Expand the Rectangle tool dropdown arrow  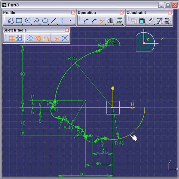[x=23, y=24]
